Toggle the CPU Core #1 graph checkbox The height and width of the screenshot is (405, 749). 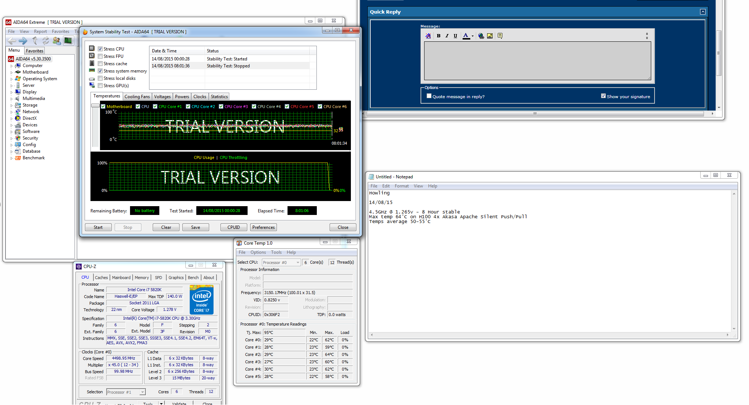click(155, 107)
